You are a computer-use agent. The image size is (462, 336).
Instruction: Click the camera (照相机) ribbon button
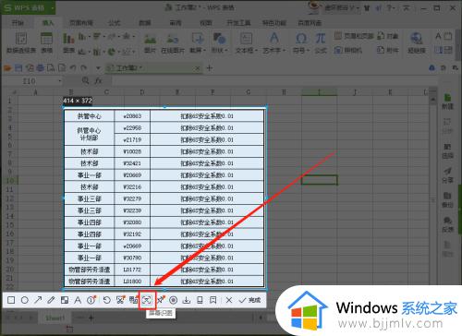[x=348, y=50]
